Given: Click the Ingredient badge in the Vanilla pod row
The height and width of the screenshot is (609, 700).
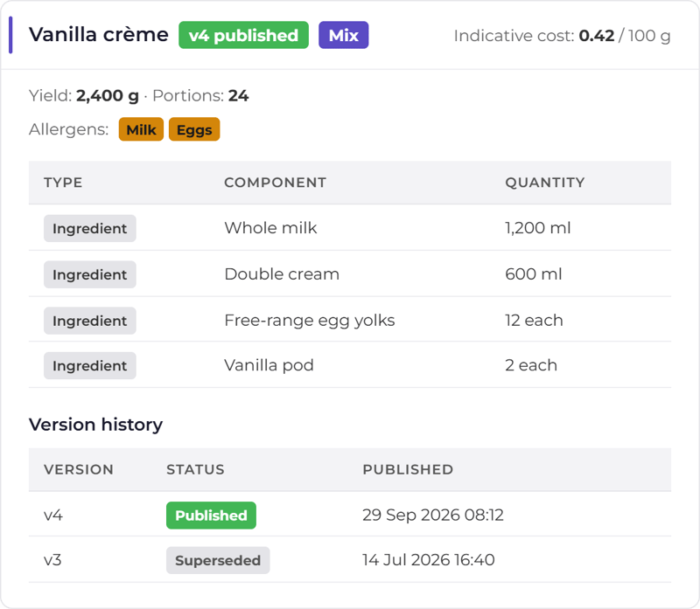Looking at the screenshot, I should coord(90,365).
